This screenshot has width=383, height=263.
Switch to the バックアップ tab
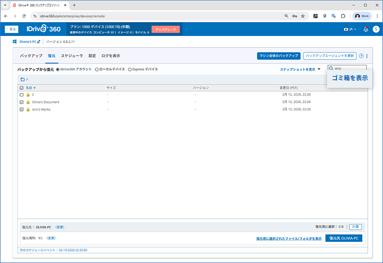click(x=31, y=56)
